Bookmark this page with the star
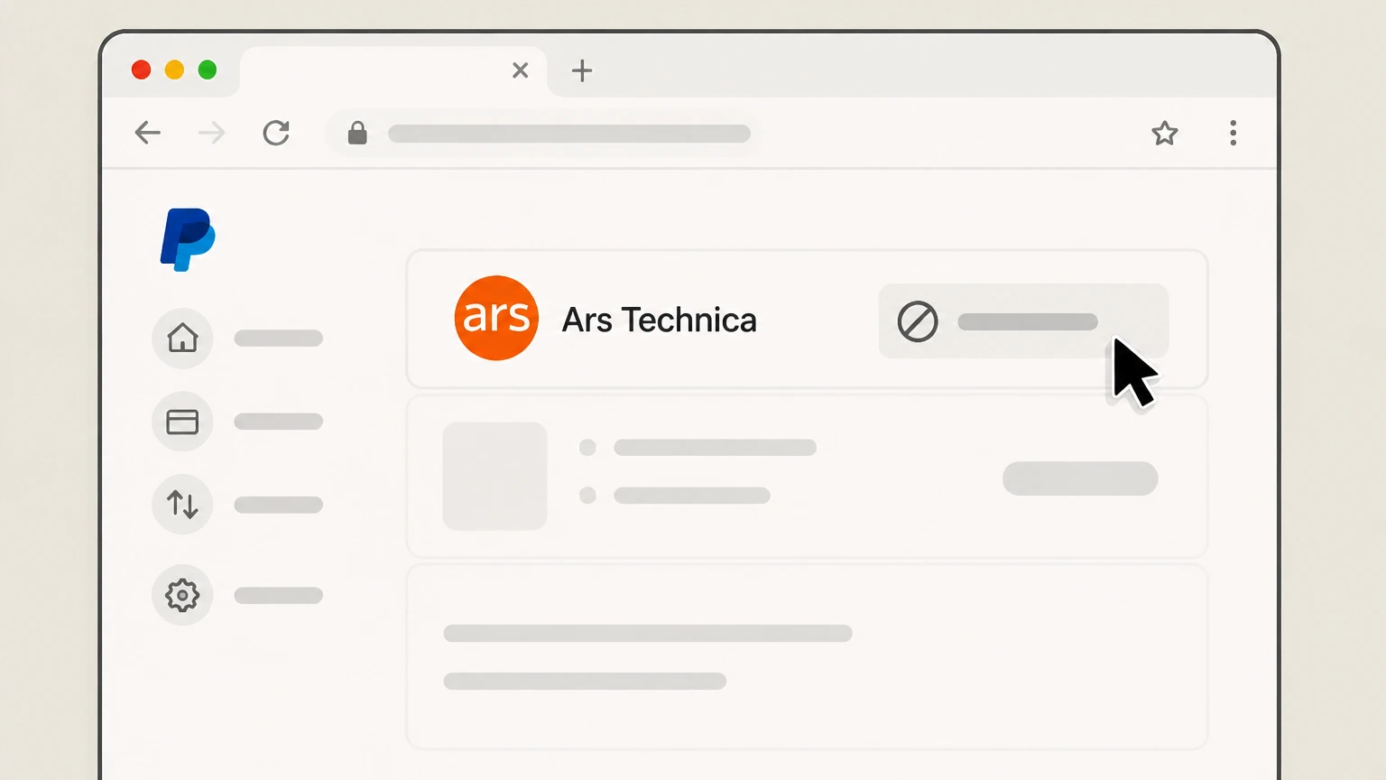Viewport: 1386px width, 780px height. (x=1165, y=134)
